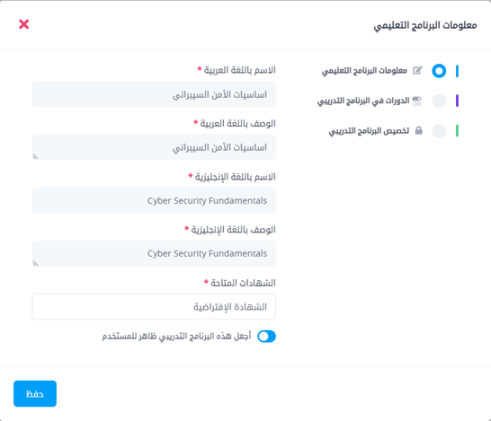Click the red X close icon

(23, 24)
